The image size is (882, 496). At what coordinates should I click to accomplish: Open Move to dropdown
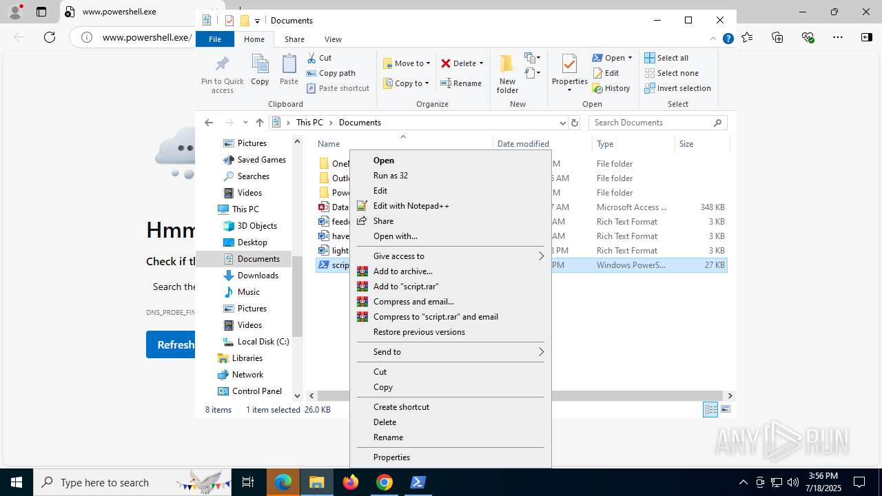pyautogui.click(x=407, y=63)
